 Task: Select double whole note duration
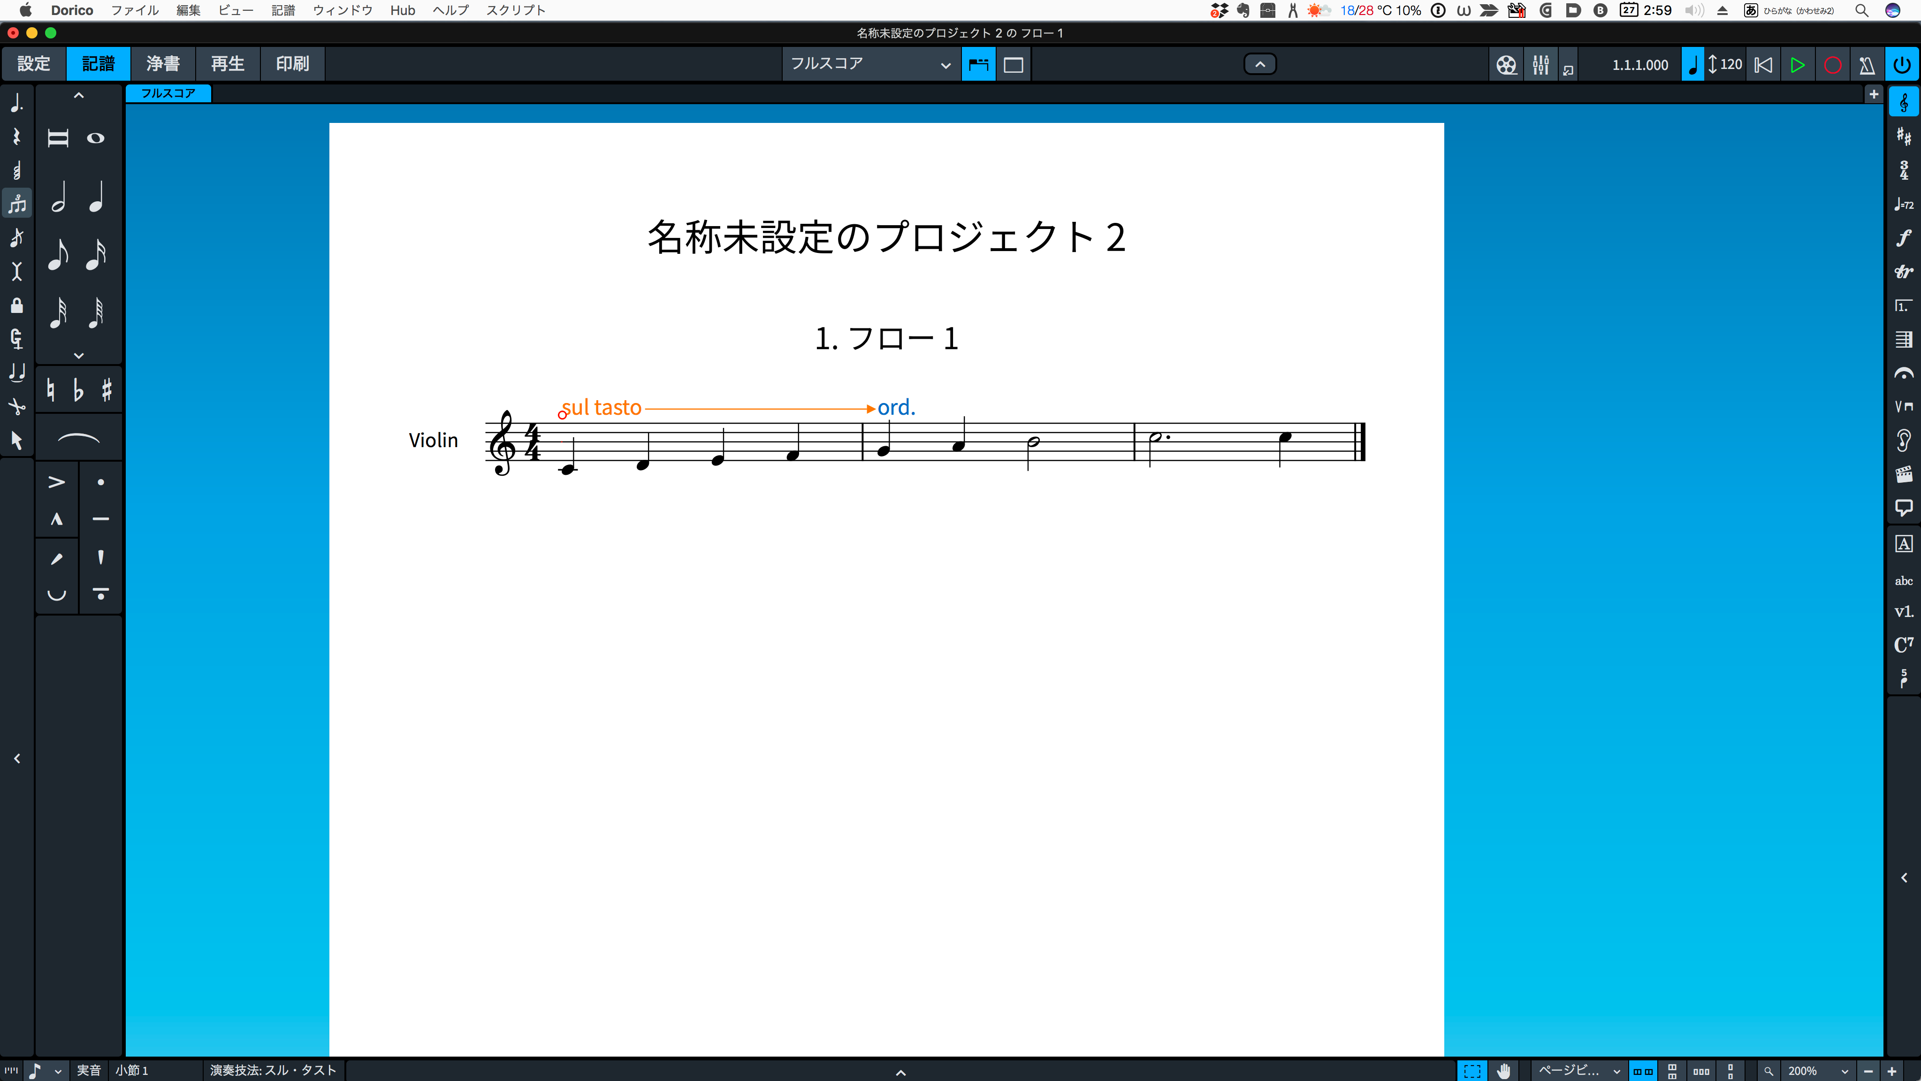[x=58, y=138]
